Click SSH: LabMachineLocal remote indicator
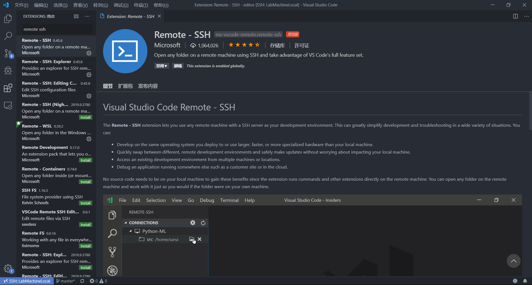532x285 pixels. click(27, 281)
